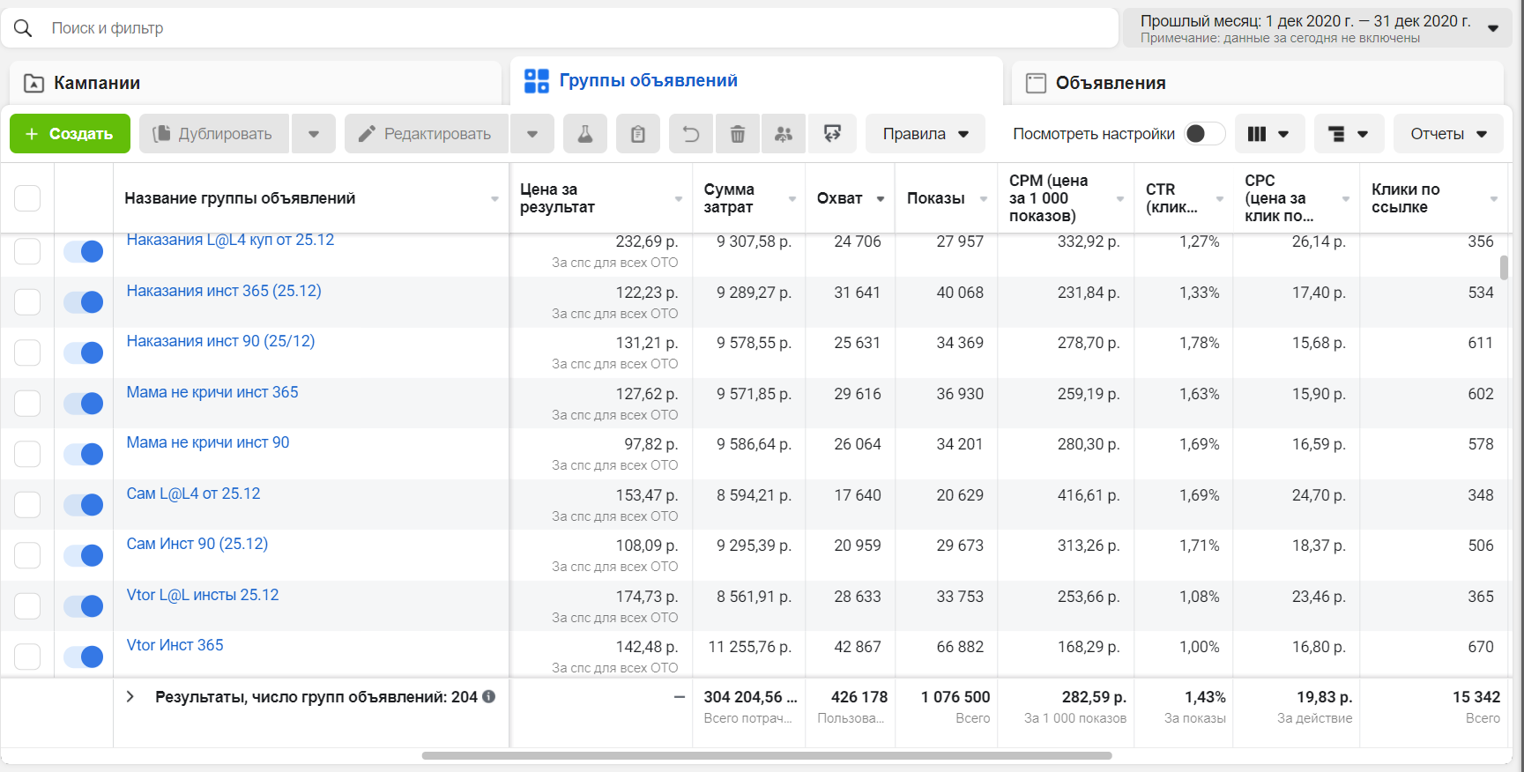1524x772 pixels.
Task: Click the horizontal scrollbar at the bottom
Action: point(766,755)
